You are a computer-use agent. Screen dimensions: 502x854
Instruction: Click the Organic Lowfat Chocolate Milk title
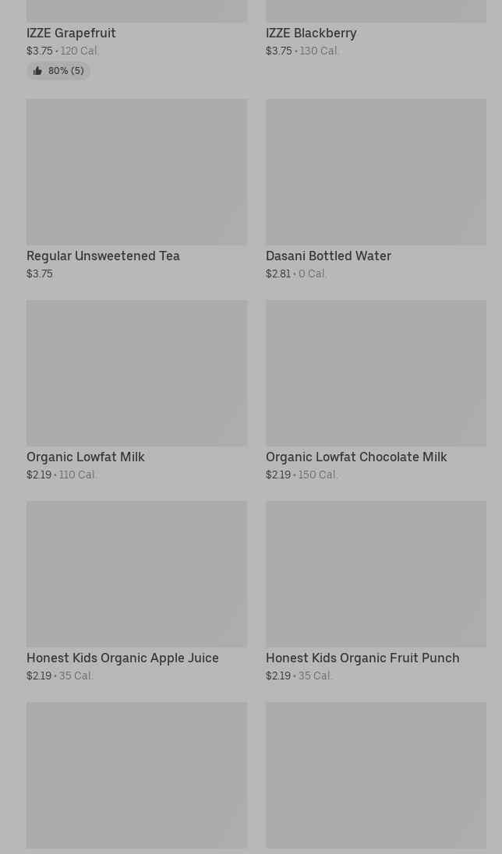(x=356, y=457)
